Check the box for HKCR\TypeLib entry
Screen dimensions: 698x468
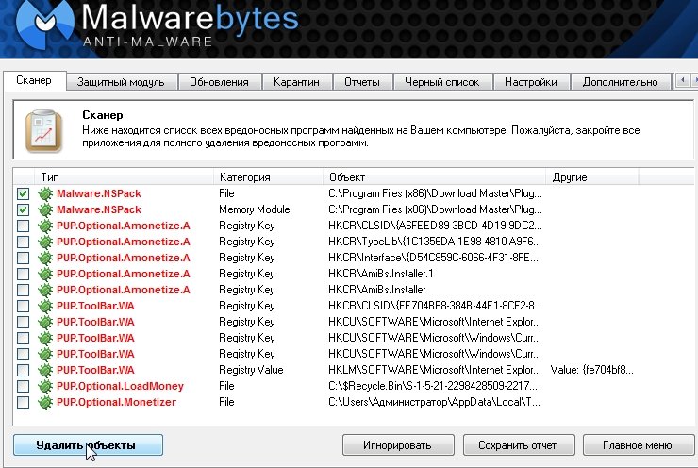click(x=24, y=242)
